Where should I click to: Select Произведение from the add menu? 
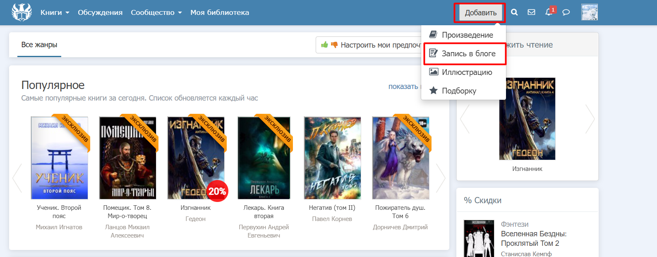467,35
